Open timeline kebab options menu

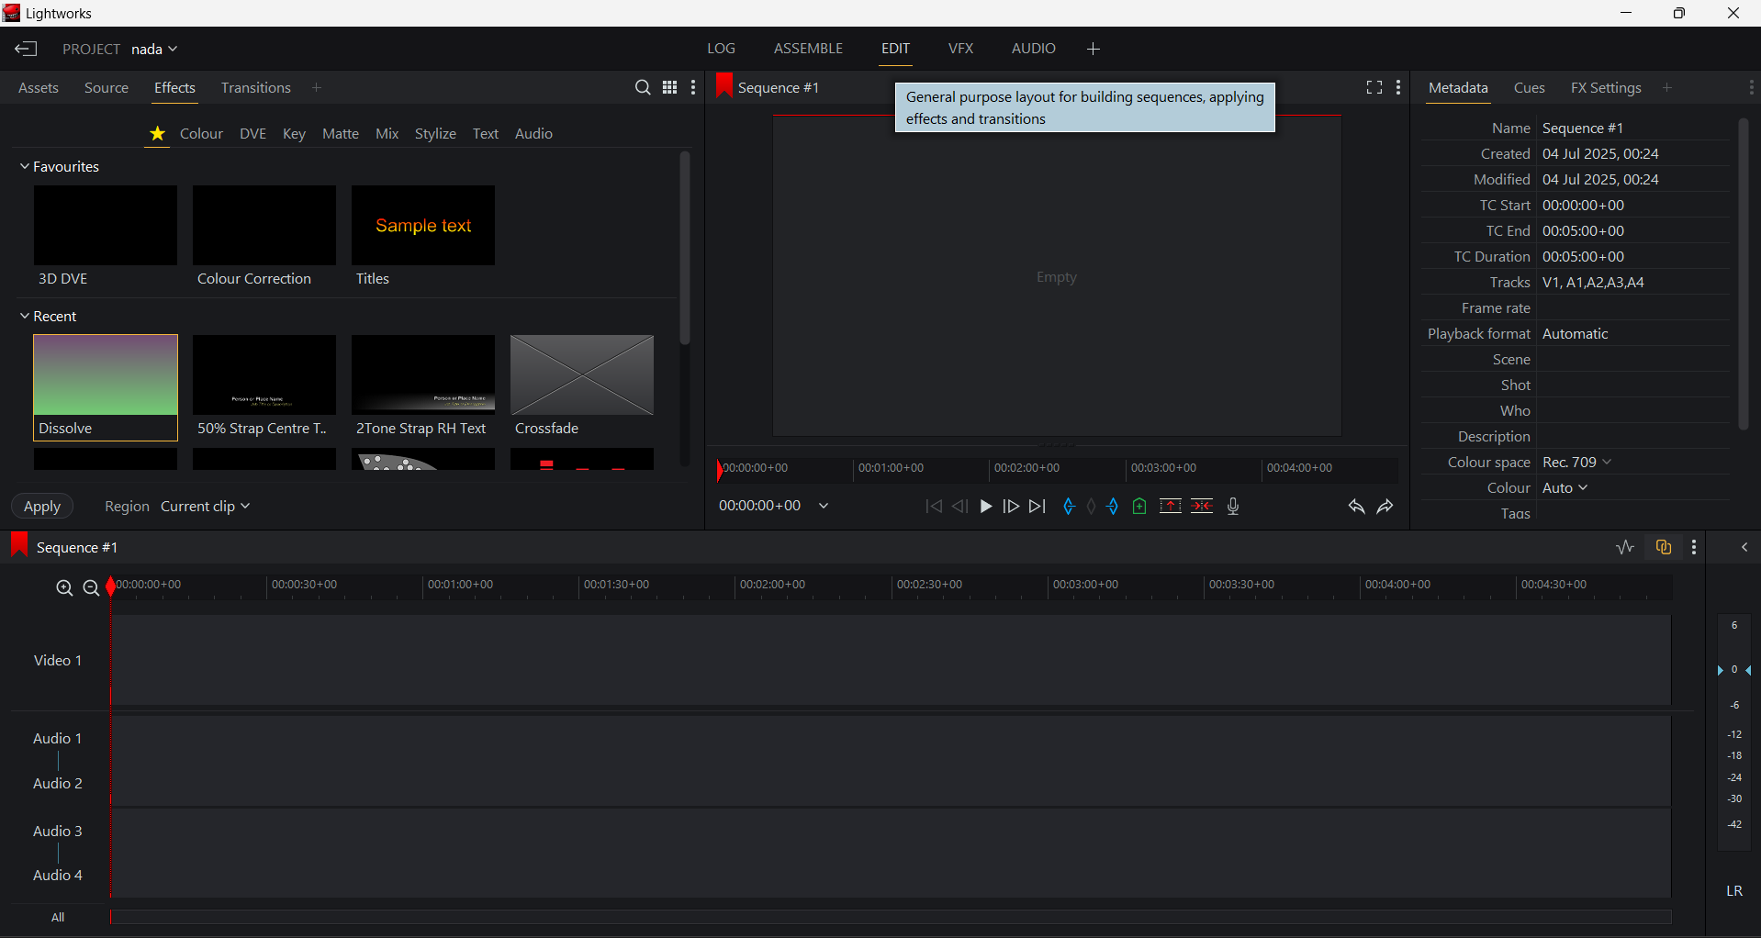[x=1695, y=548]
